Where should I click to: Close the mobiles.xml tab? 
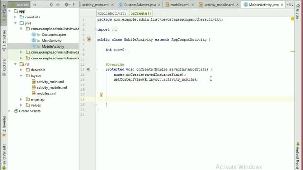[193, 5]
